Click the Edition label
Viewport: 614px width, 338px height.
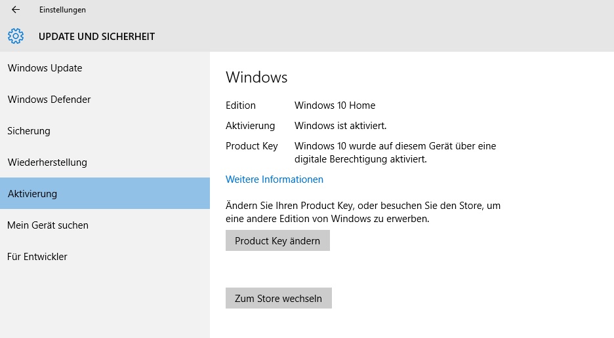(241, 105)
